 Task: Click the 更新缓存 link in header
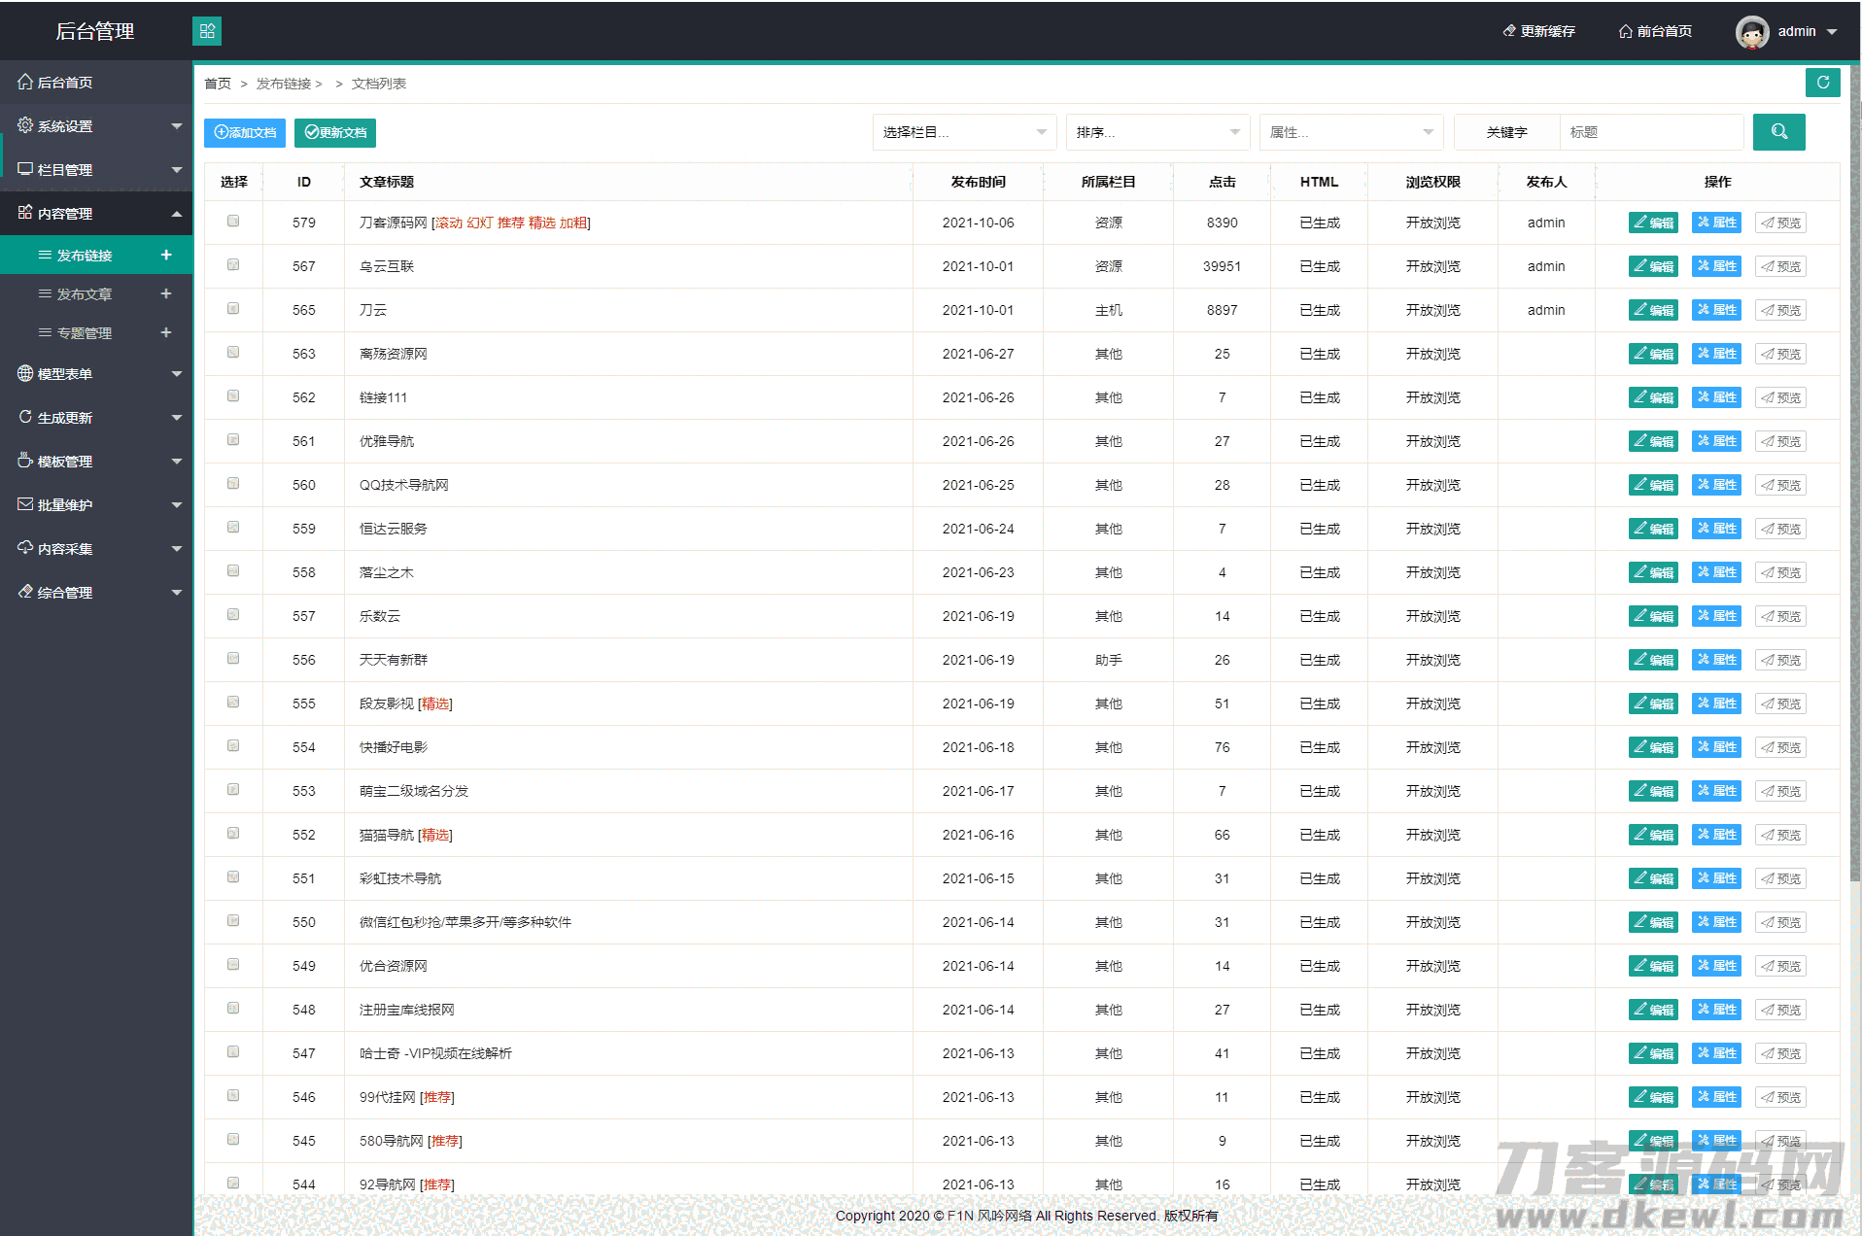coord(1539,31)
